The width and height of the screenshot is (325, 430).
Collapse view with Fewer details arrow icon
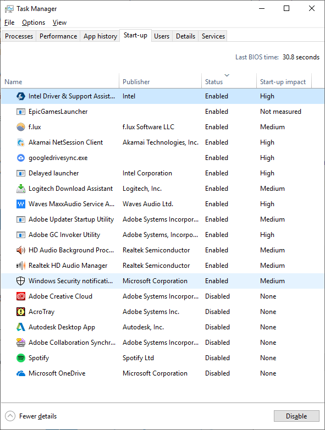tap(10, 416)
